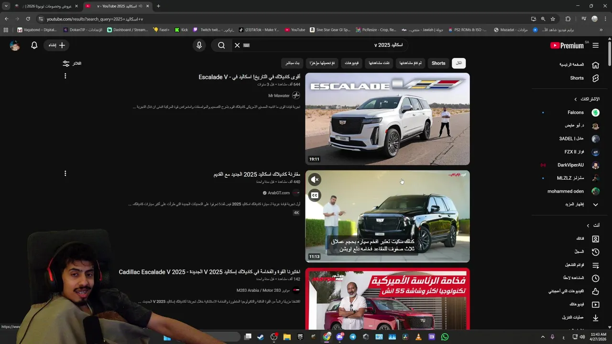Open WhatsApp from the taskbar
The width and height of the screenshot is (612, 344).
click(x=445, y=337)
